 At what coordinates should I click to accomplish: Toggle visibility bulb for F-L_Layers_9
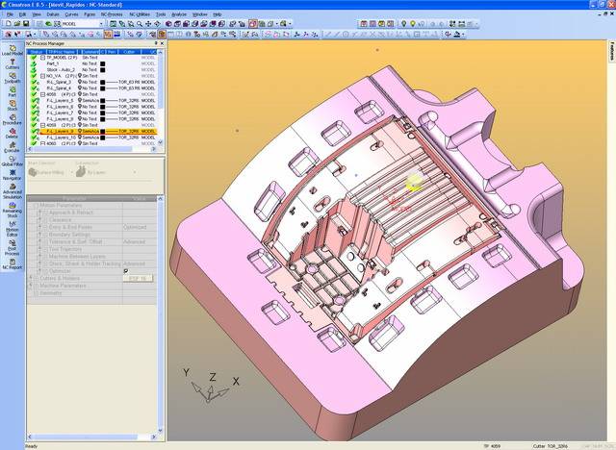80,132
